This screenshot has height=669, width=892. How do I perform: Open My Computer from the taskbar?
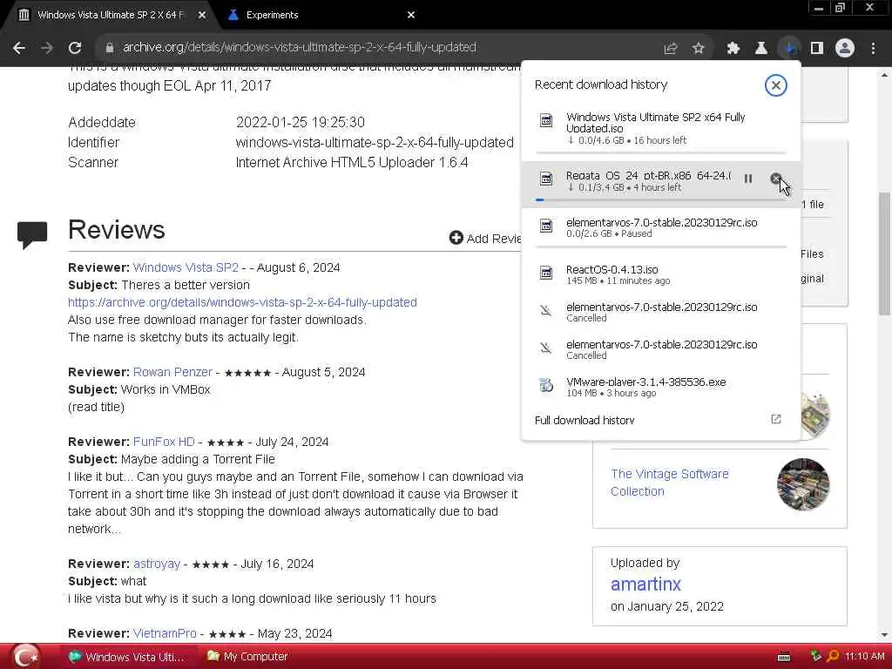247,657
